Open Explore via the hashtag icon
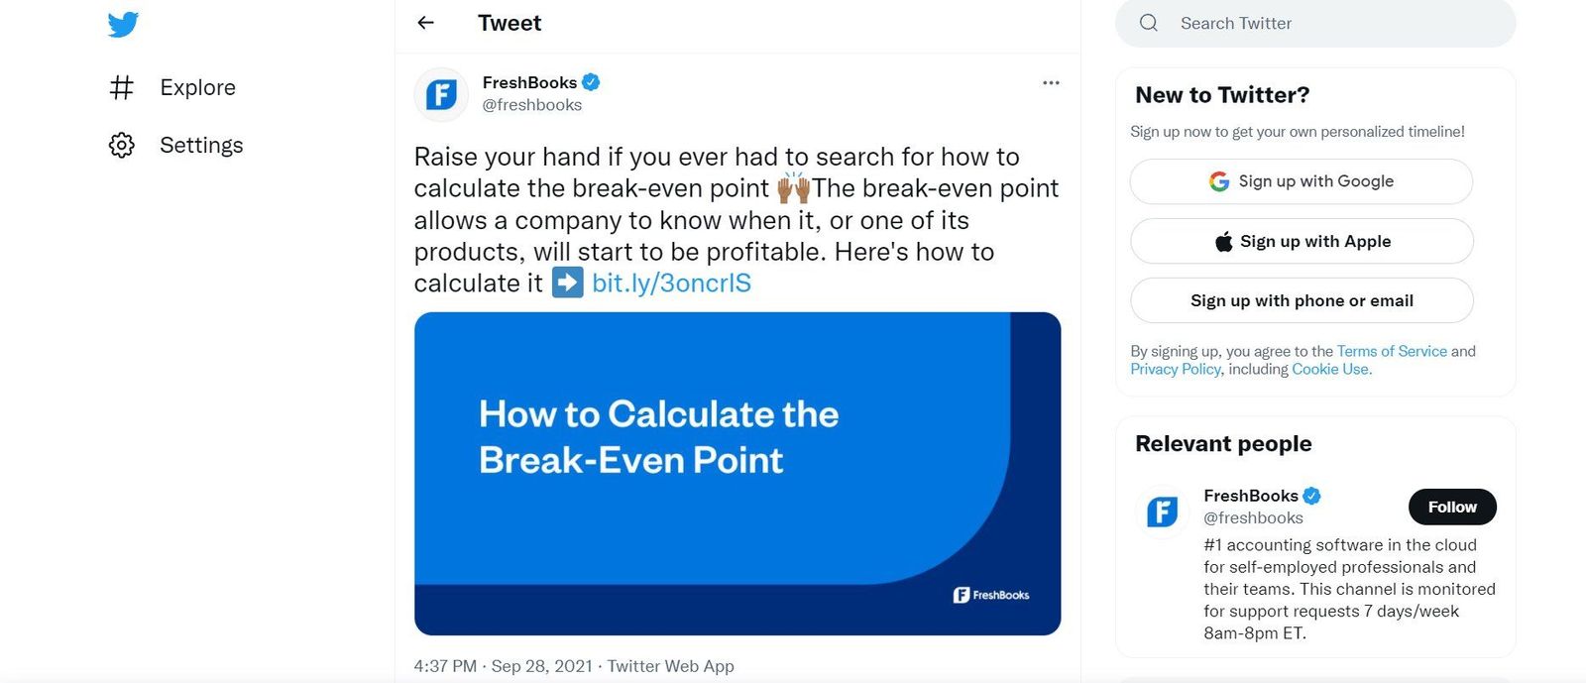Screen dimensions: 1586x683 click(x=121, y=87)
